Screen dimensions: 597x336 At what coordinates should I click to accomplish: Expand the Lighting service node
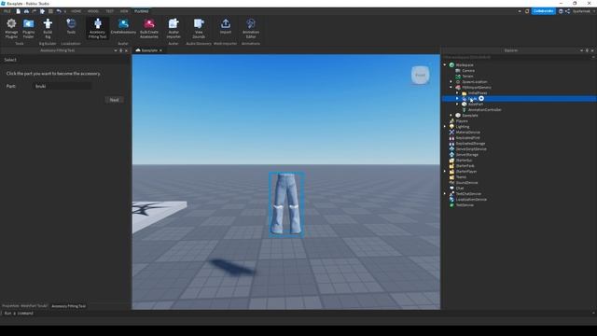[x=445, y=127]
